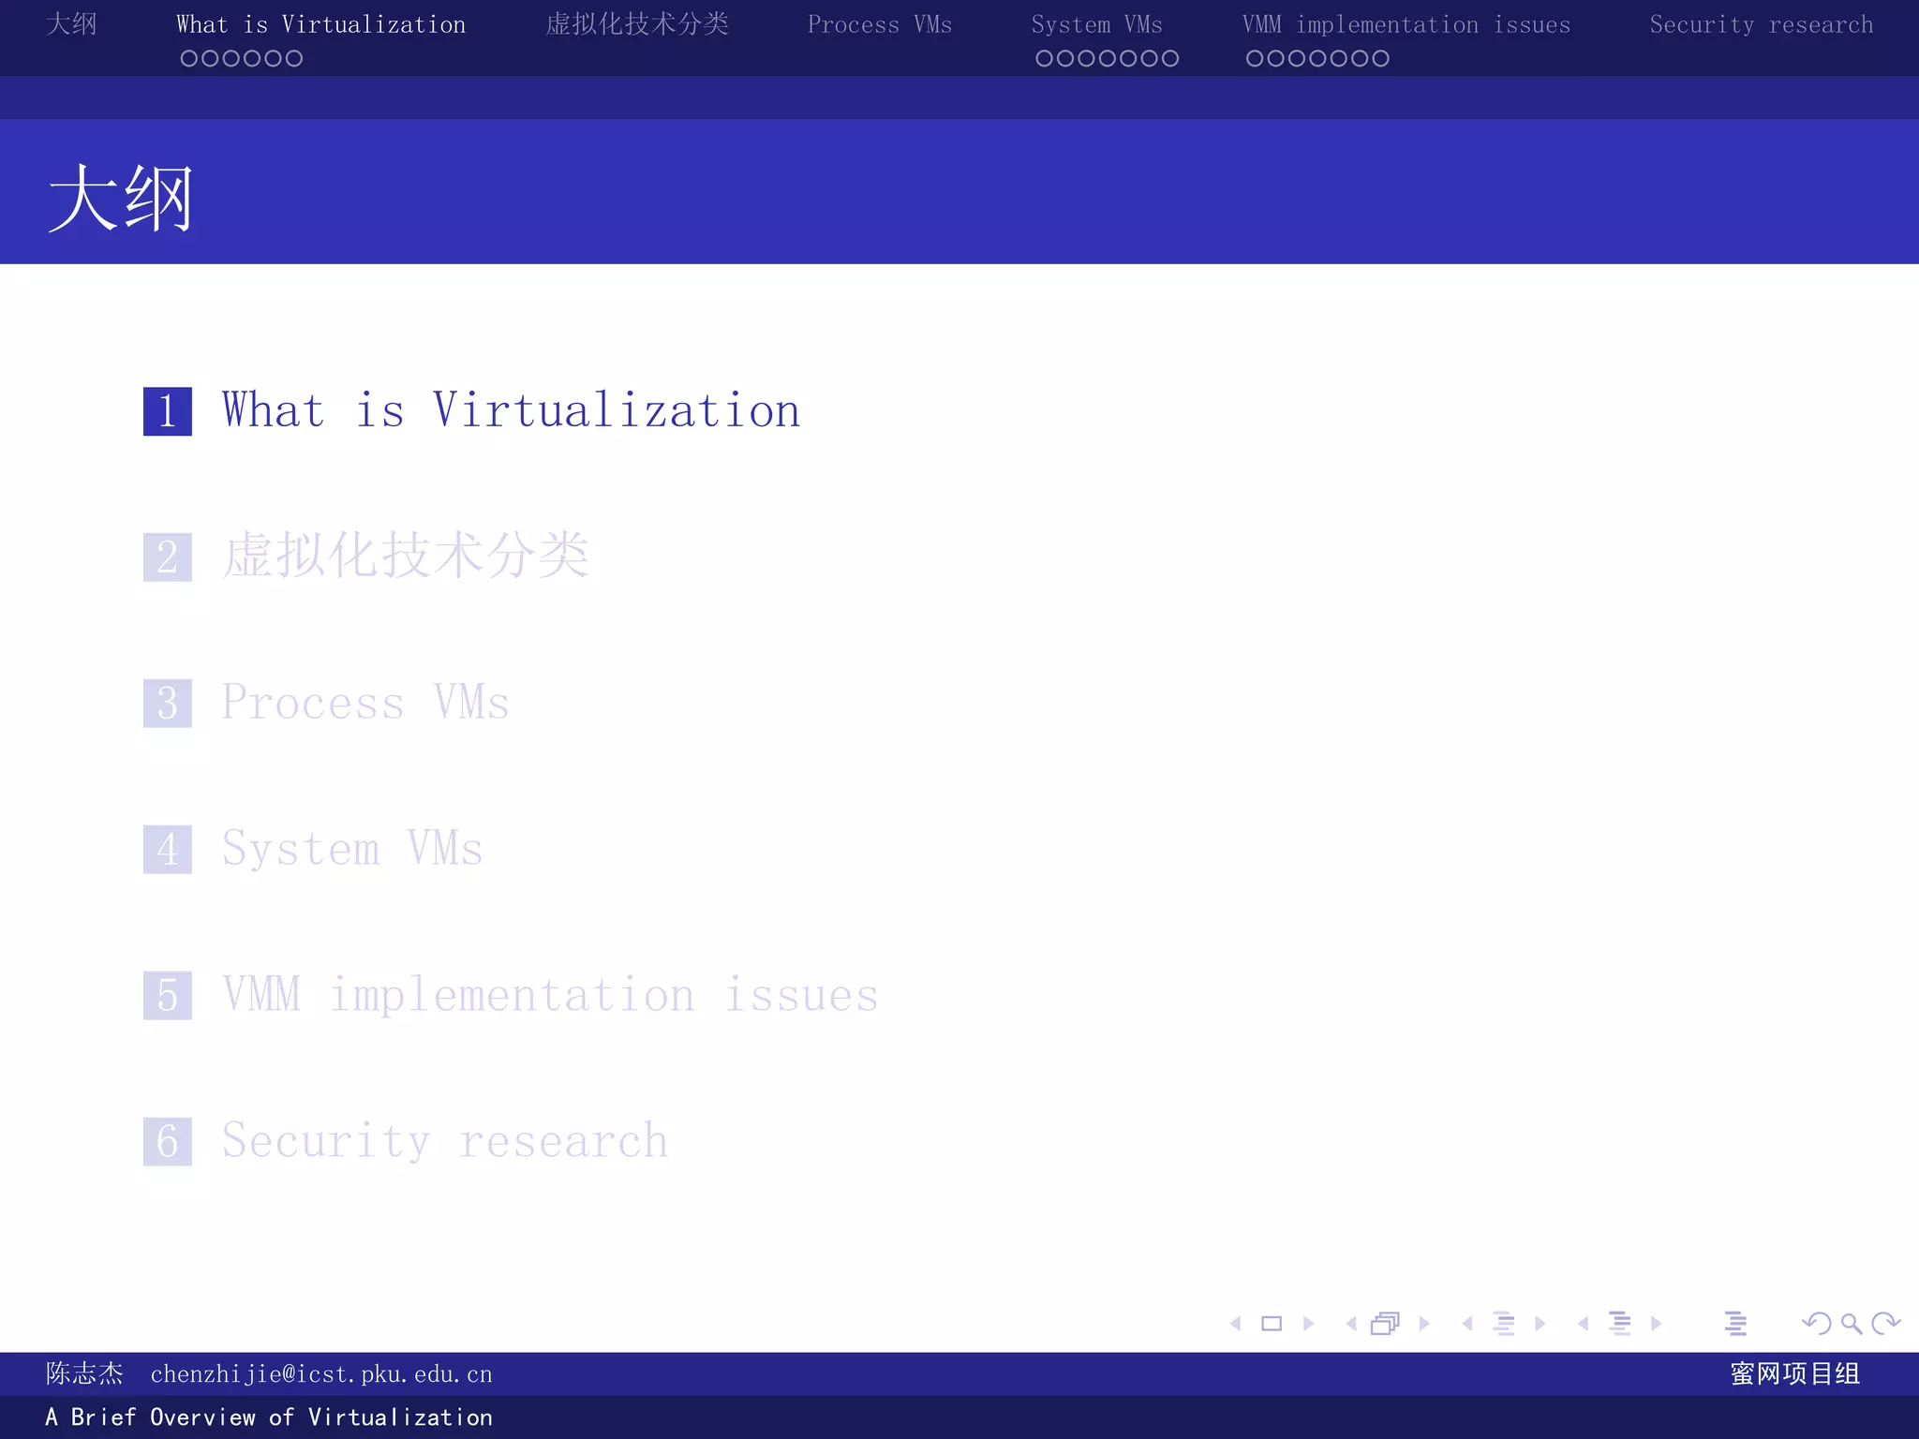Click email chenzhijie@icst.pku.edu.cn in footer
Viewport: 1919px width, 1439px height.
coord(321,1374)
